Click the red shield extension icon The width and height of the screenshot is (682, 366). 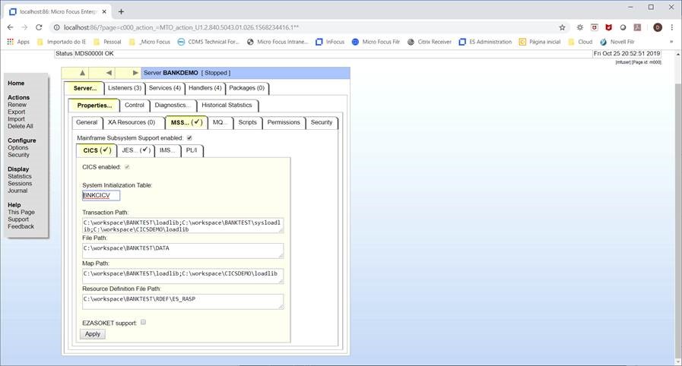(x=608, y=27)
